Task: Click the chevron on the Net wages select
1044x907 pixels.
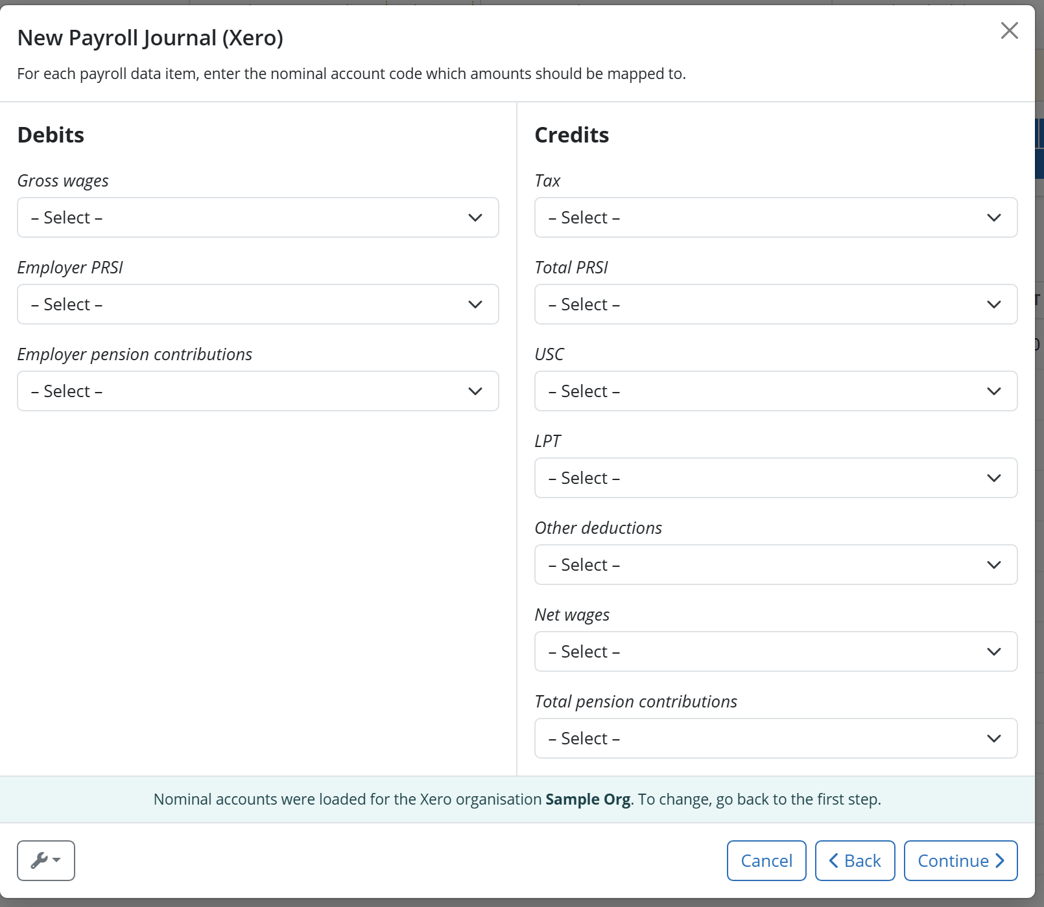Action: tap(994, 652)
